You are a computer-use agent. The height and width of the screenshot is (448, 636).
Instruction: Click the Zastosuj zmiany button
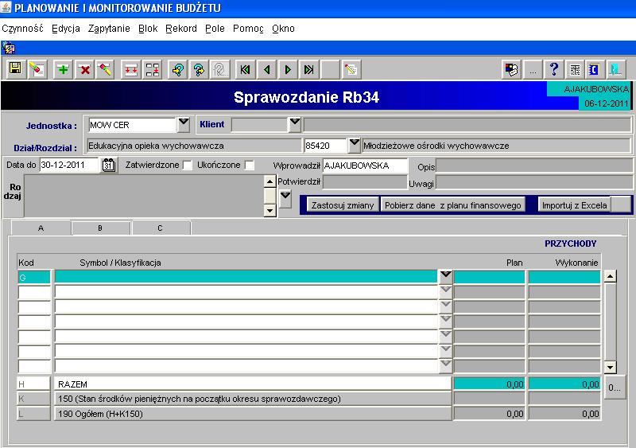[x=343, y=205]
